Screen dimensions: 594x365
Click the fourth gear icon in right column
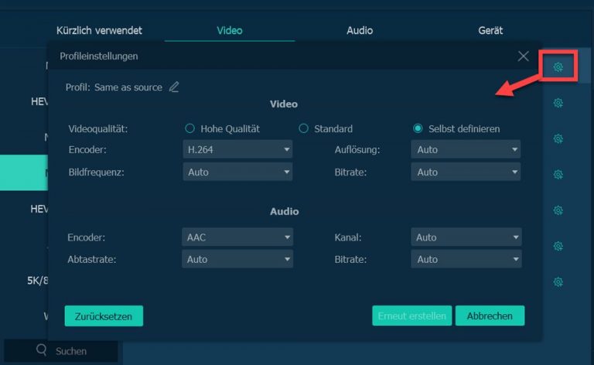[558, 174]
